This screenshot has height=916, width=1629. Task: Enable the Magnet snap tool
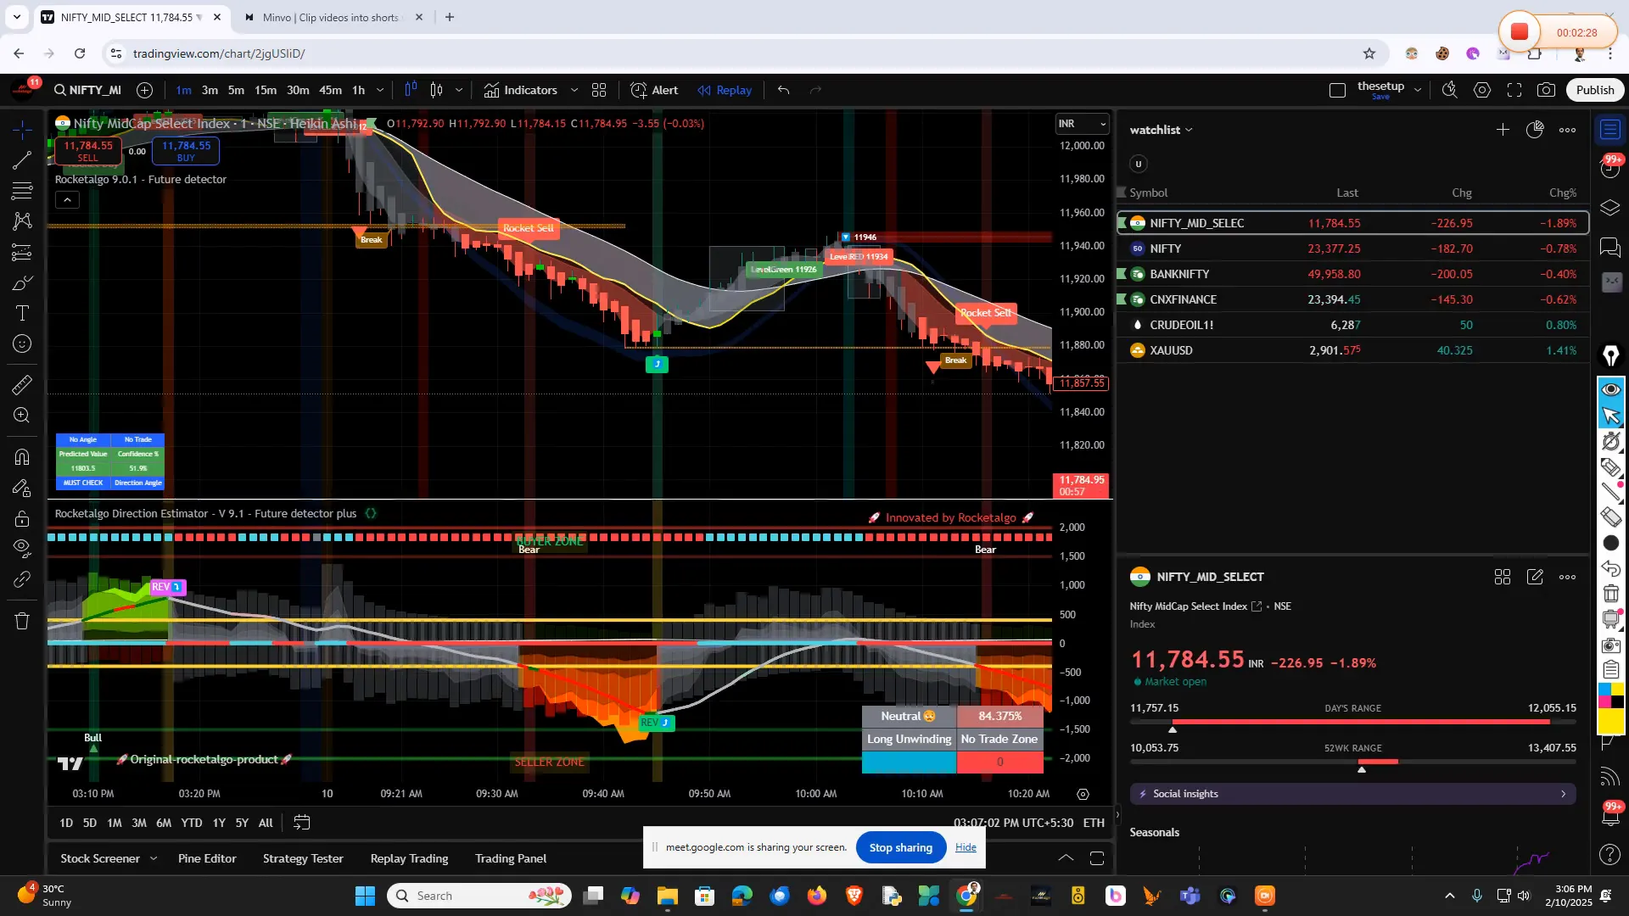pyautogui.click(x=22, y=456)
